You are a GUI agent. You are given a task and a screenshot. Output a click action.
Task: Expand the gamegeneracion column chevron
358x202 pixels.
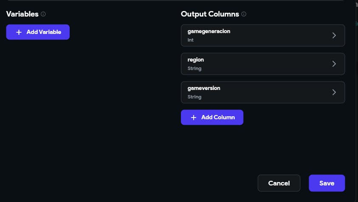(x=334, y=36)
